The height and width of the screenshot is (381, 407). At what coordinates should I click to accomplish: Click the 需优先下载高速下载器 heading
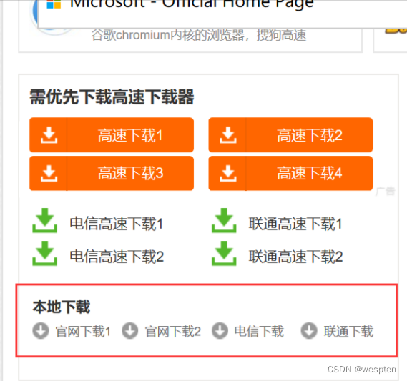[112, 97]
